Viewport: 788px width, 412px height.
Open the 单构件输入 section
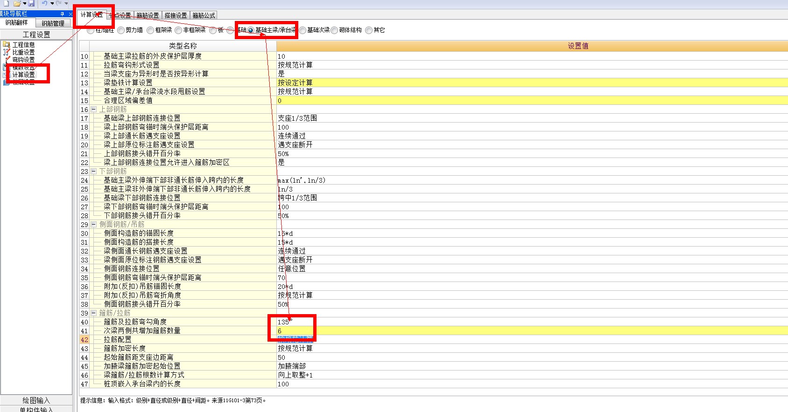[x=36, y=409]
